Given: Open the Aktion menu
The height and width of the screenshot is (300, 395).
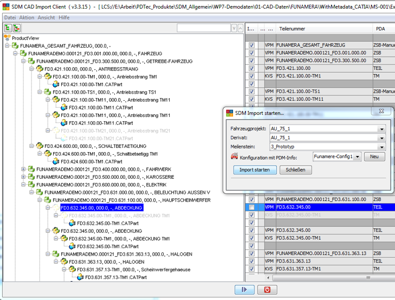Looking at the screenshot, I should [x=27, y=18].
